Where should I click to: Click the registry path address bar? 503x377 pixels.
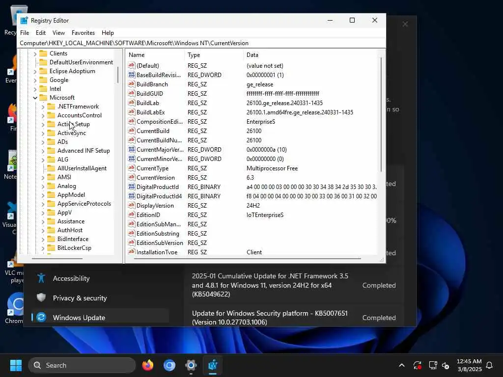(201, 43)
